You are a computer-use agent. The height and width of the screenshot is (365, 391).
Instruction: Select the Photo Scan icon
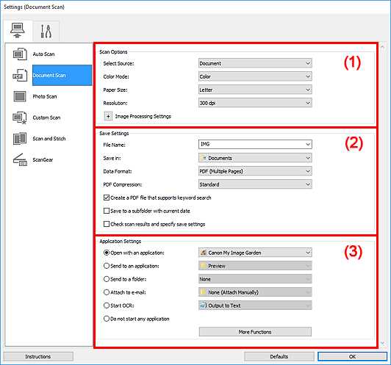[20, 96]
